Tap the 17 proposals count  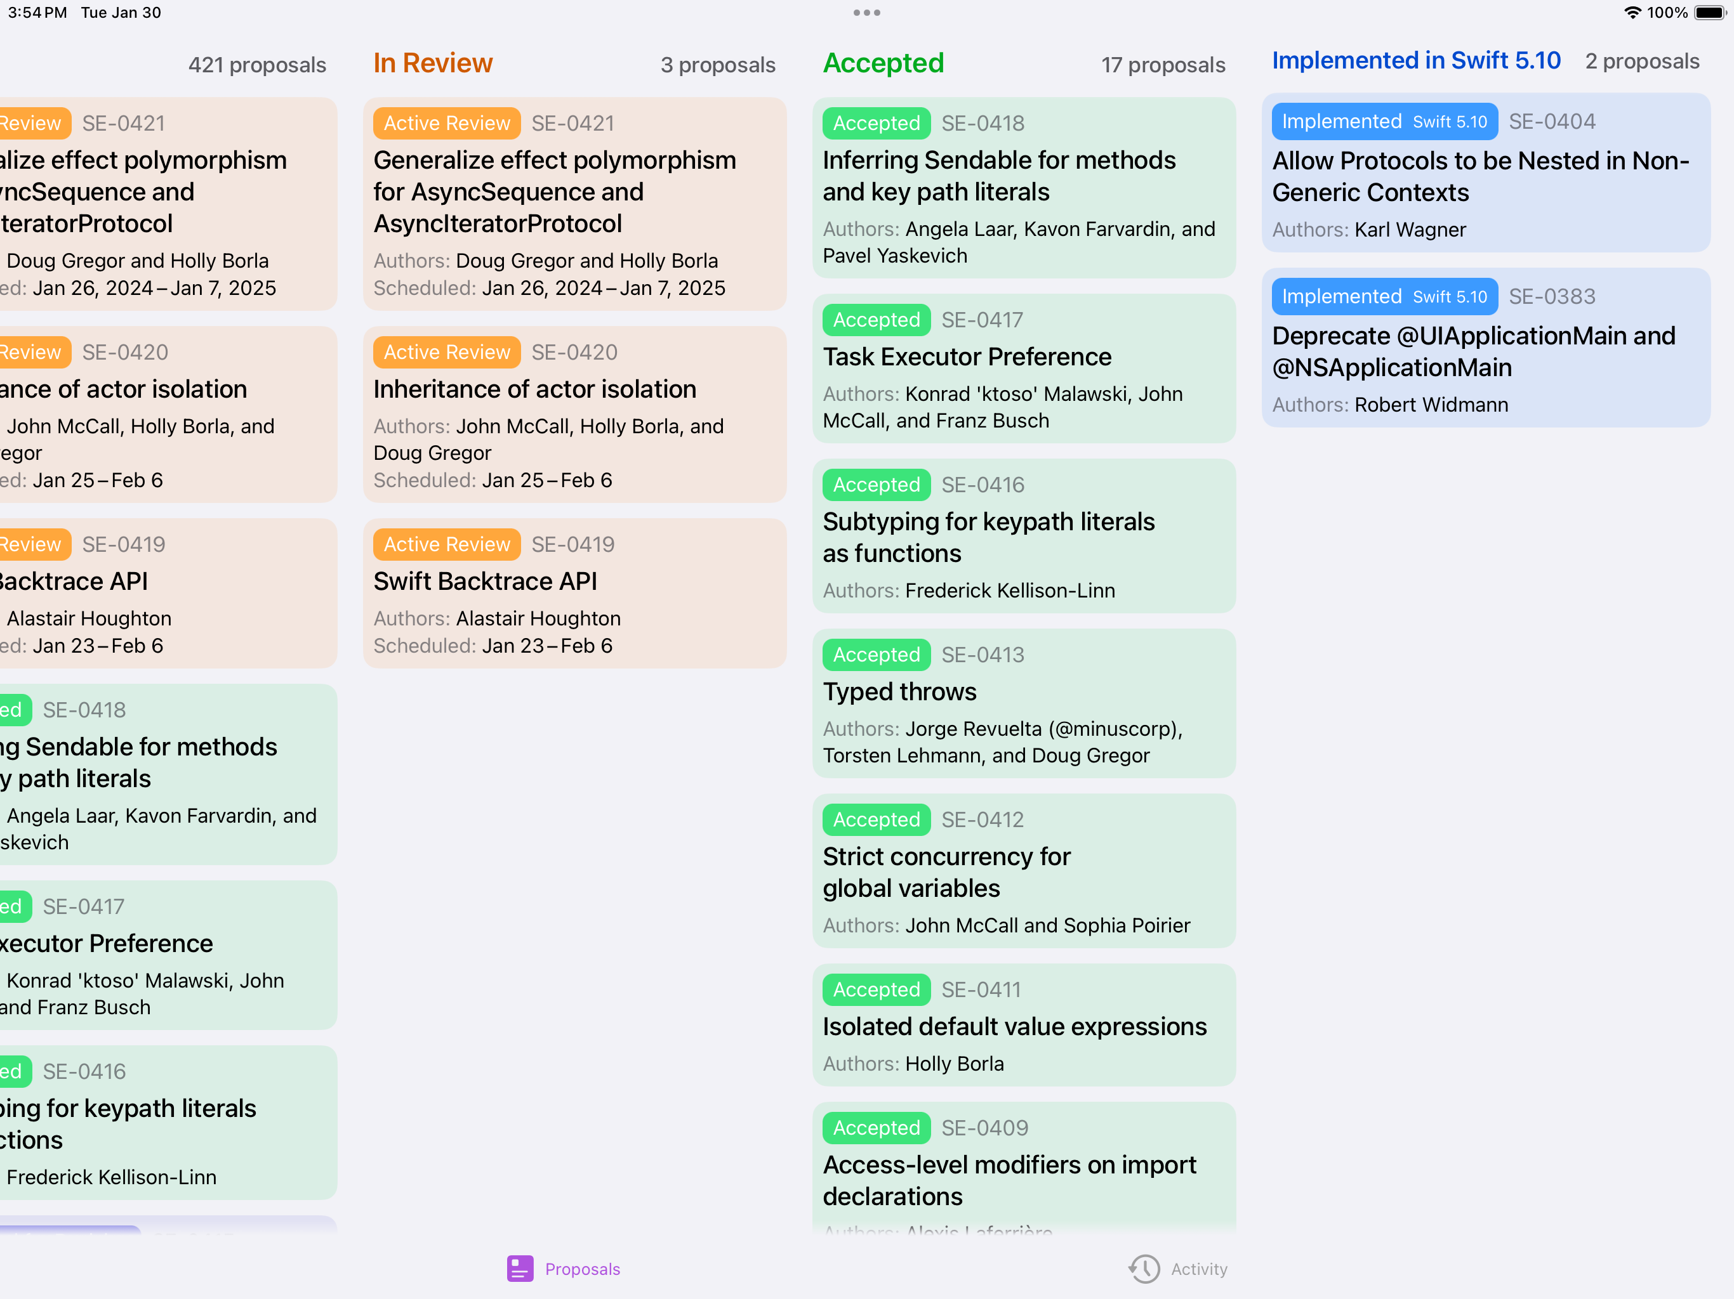1163,64
